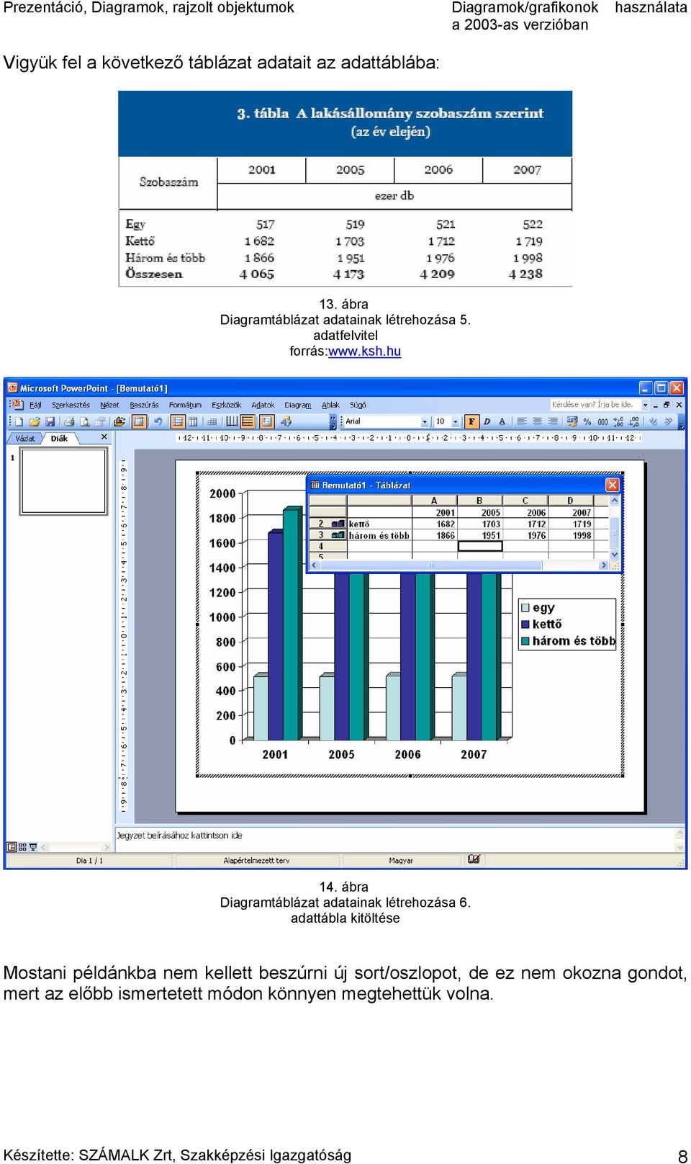Click cell 1998 in the három és több row

pos(571,535)
